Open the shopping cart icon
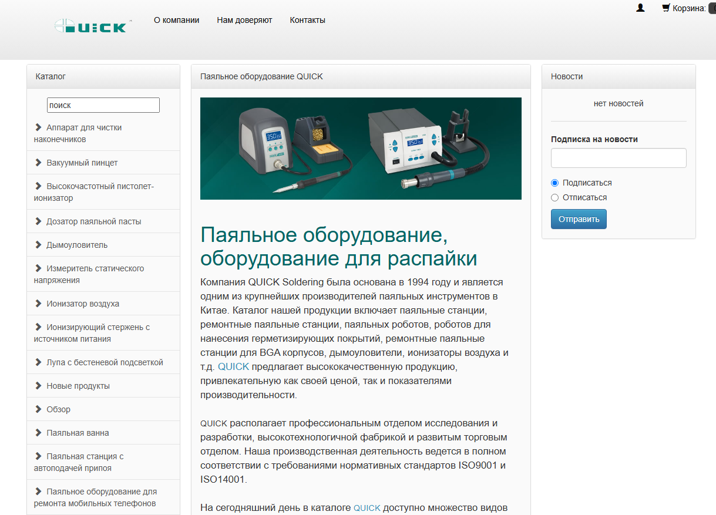This screenshot has height=515, width=716. click(665, 8)
